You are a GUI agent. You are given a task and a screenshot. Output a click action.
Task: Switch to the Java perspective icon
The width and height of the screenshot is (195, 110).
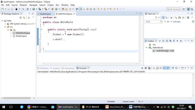pos(189,9)
